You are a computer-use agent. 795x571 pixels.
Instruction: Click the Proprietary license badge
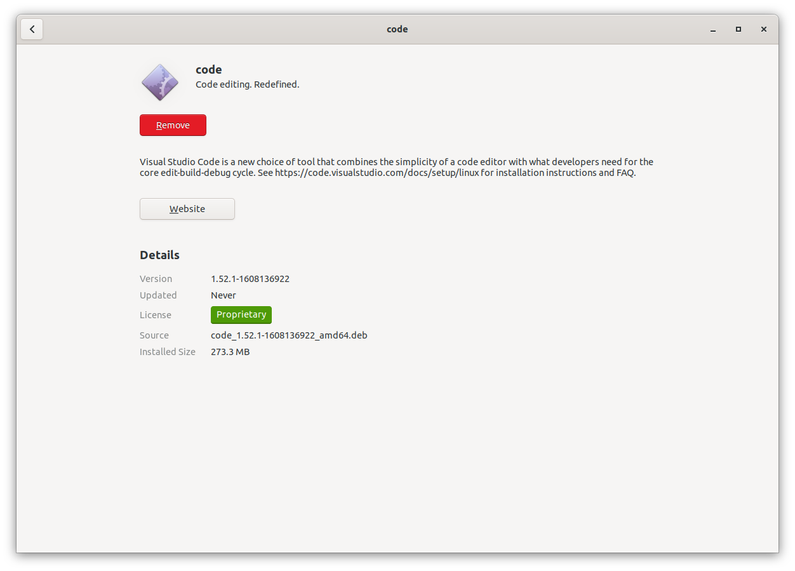tap(241, 314)
